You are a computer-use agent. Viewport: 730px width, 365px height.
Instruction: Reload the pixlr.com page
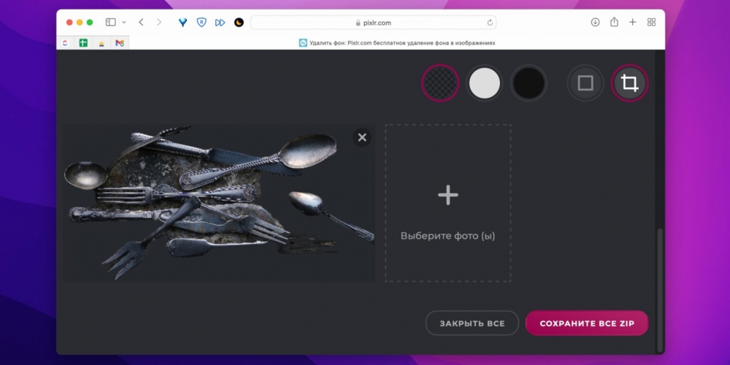pyautogui.click(x=490, y=23)
